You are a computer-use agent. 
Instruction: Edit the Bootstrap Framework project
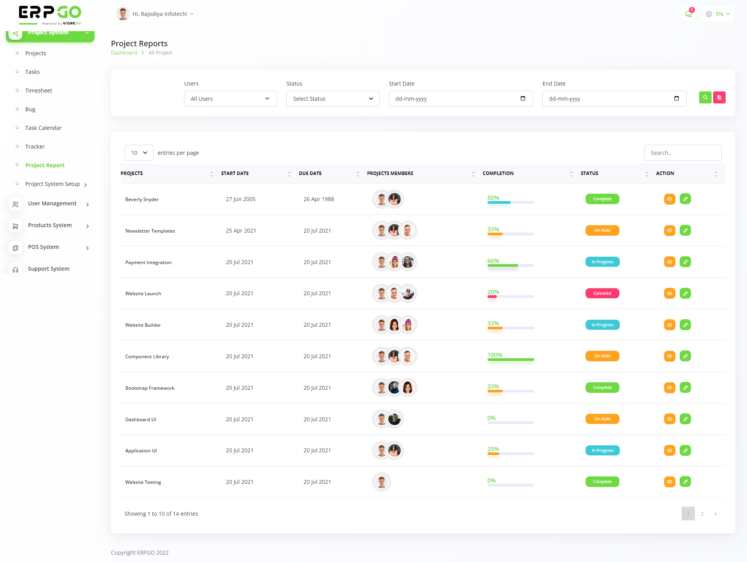pos(685,388)
